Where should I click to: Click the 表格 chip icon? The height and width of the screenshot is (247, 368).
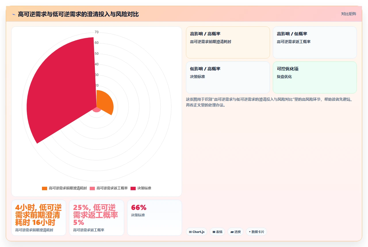214,232
